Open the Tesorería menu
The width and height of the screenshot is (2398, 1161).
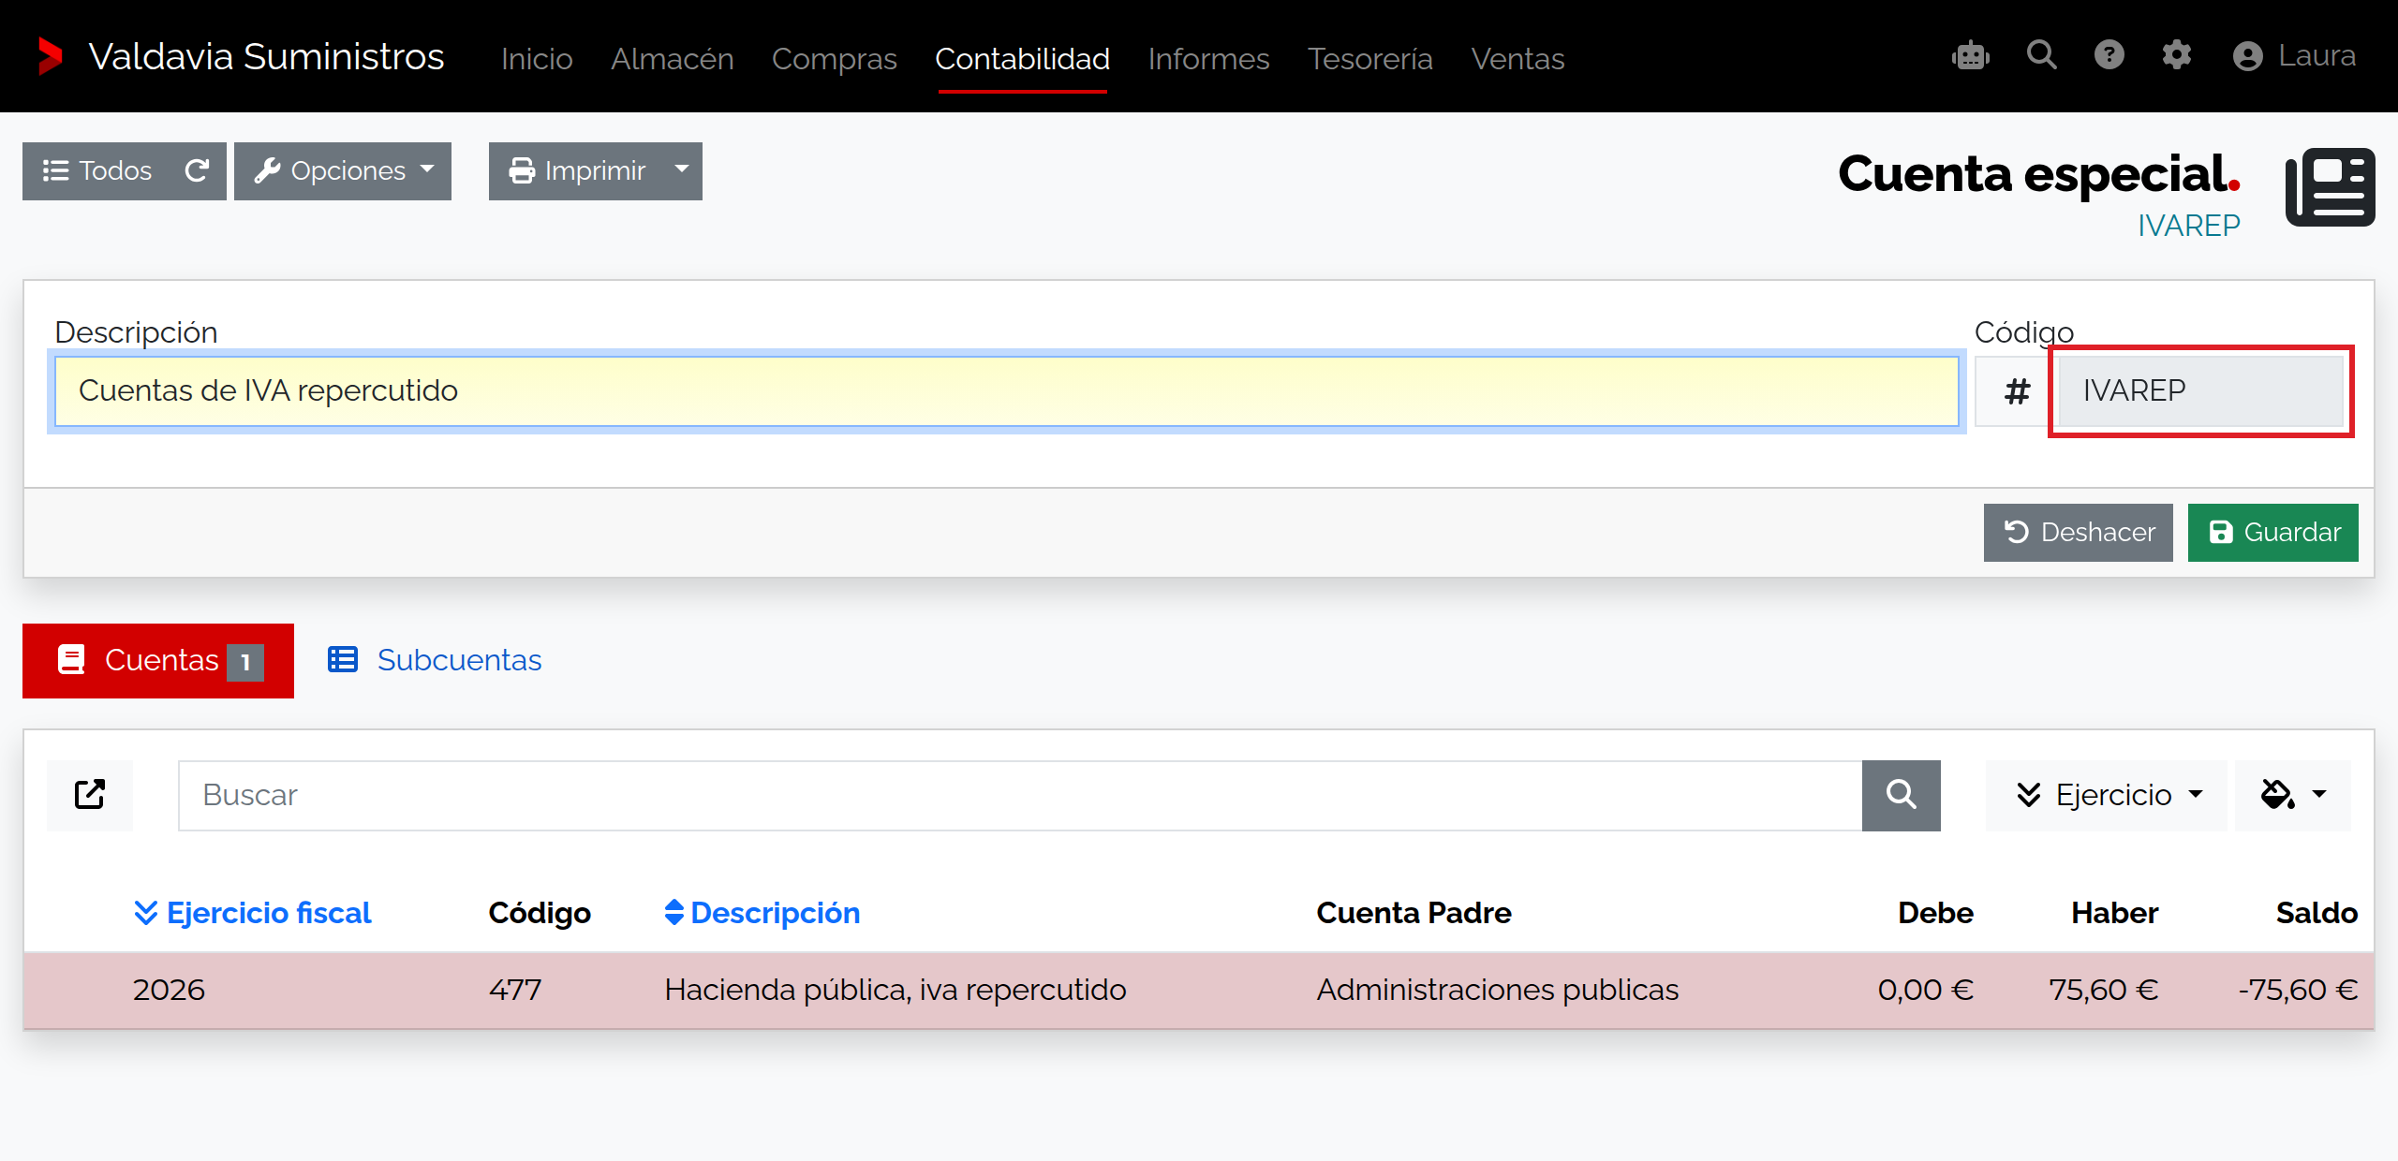coord(1370,58)
